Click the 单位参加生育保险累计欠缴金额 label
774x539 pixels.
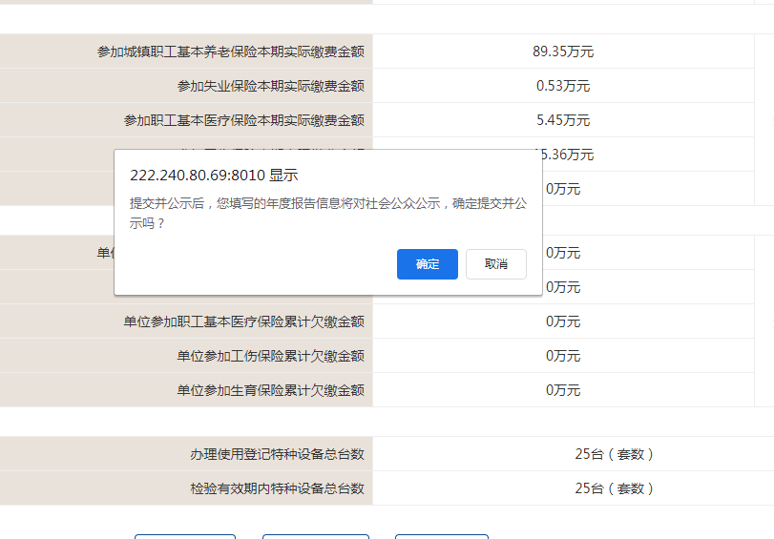(x=270, y=390)
